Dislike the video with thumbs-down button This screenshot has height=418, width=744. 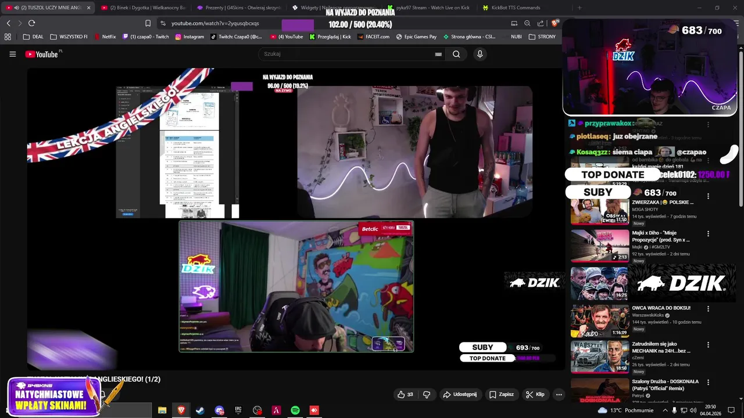coord(427,394)
